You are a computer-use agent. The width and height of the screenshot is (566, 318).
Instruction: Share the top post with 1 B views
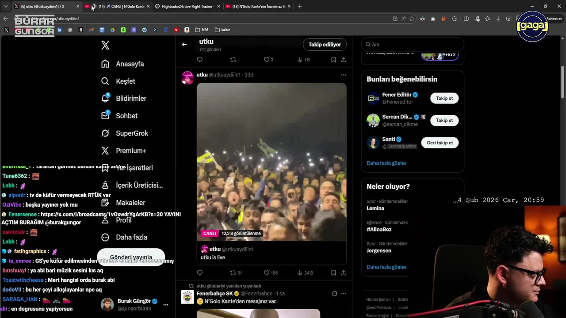click(x=343, y=60)
